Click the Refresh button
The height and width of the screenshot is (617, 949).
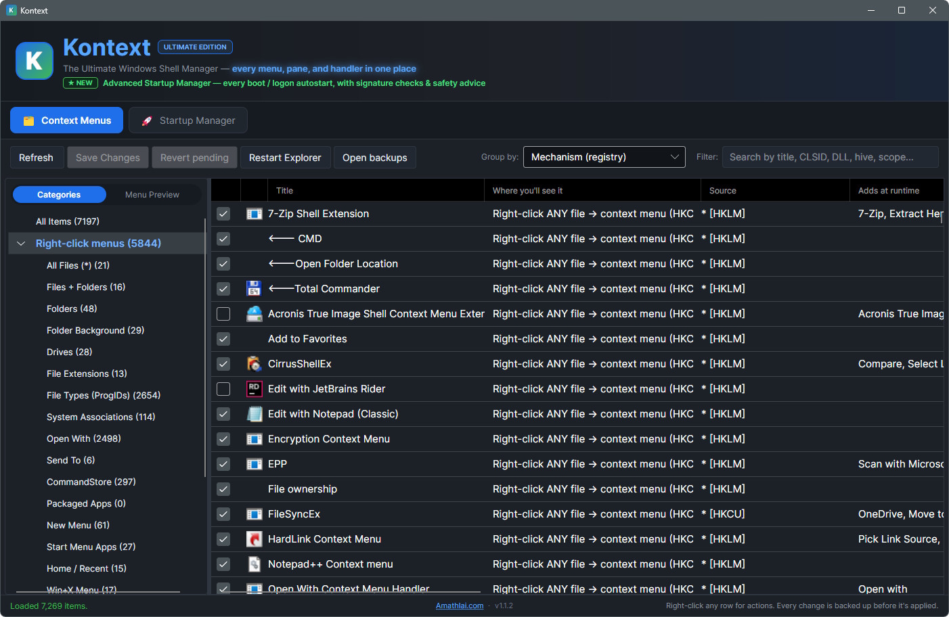(x=37, y=158)
